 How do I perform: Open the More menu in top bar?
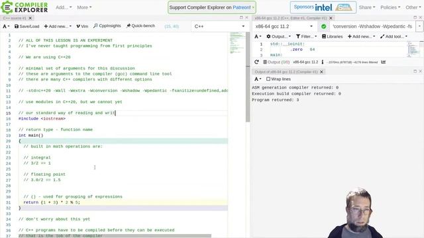(x=84, y=7)
